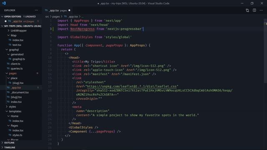267x150 pixels.
Task: Open index.tsx inside Home folder
Action: click(18, 121)
